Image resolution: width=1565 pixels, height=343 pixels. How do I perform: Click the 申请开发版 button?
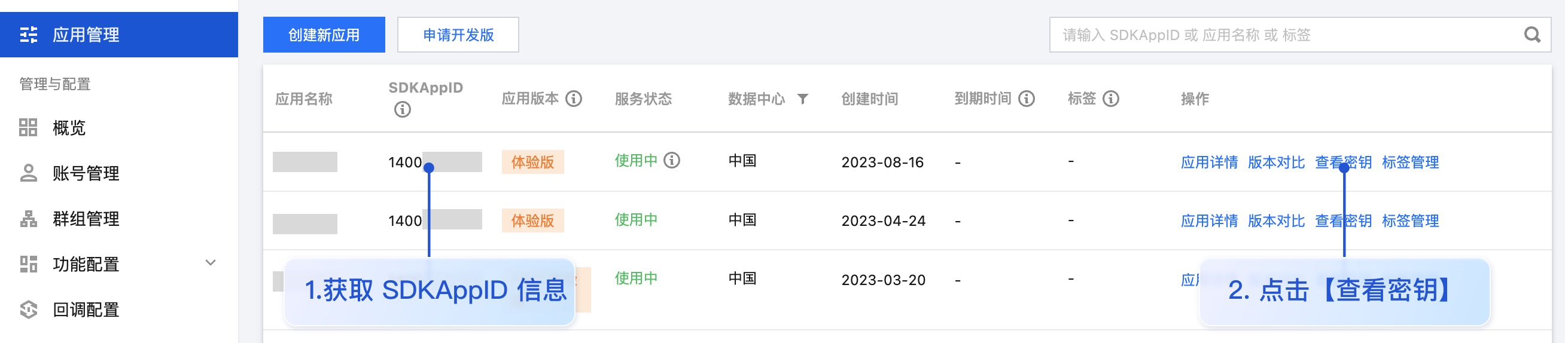click(458, 35)
